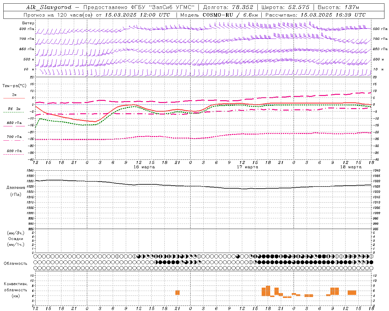Click the '17 марта' date label
This screenshot has width=389, height=311.
click(248, 167)
